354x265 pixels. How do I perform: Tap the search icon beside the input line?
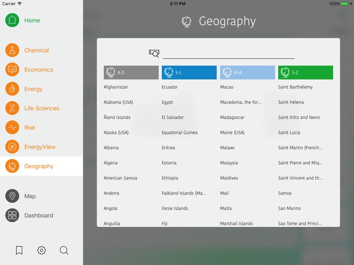154,54
